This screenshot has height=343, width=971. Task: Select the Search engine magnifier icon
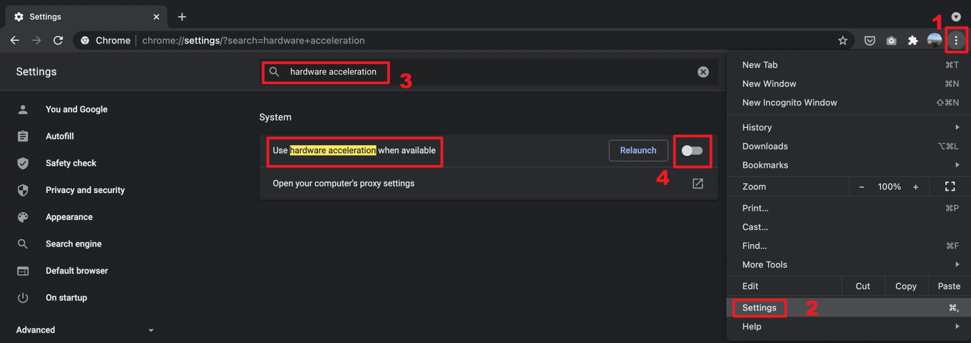(23, 244)
